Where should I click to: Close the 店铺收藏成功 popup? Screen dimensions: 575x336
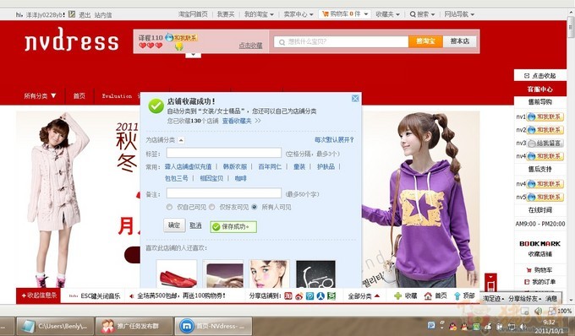355,99
